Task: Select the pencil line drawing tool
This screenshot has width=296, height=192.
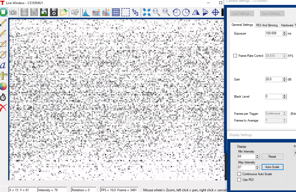Action: 3,33
